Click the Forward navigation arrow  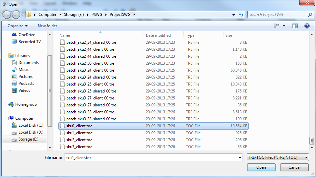[16, 15]
